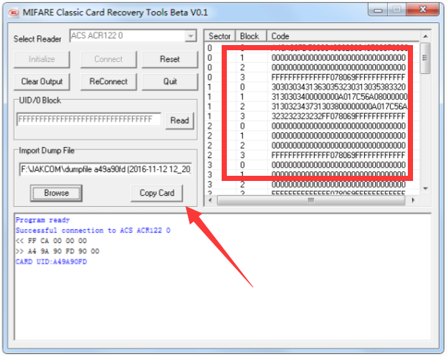The image size is (447, 356).
Task: Click the vertical scrollbar thumb of table
Action: click(x=426, y=58)
